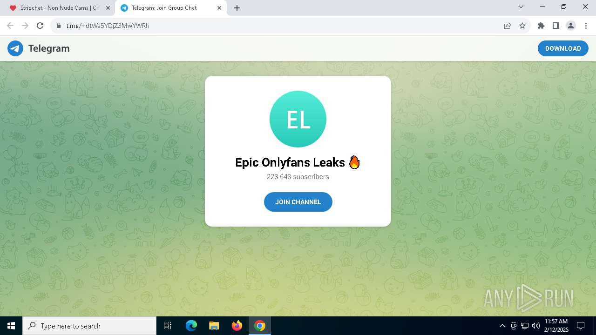The height and width of the screenshot is (335, 596).
Task: Open a new browser tab
Action: pos(237,8)
